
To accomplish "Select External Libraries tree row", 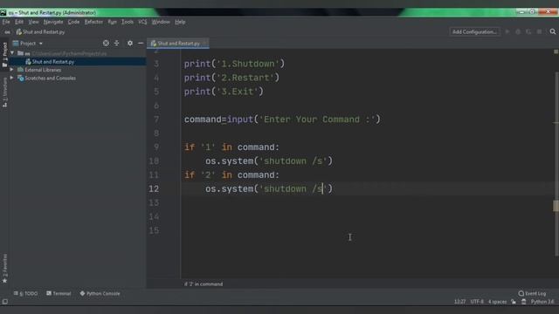I will [x=43, y=70].
